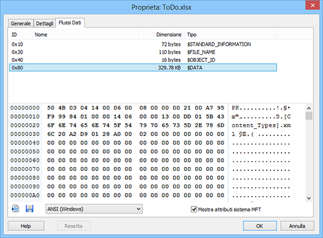Image resolution: width=323 pixels, height=238 pixels.
Task: Click hex offset 00000050
Action: click(25, 152)
